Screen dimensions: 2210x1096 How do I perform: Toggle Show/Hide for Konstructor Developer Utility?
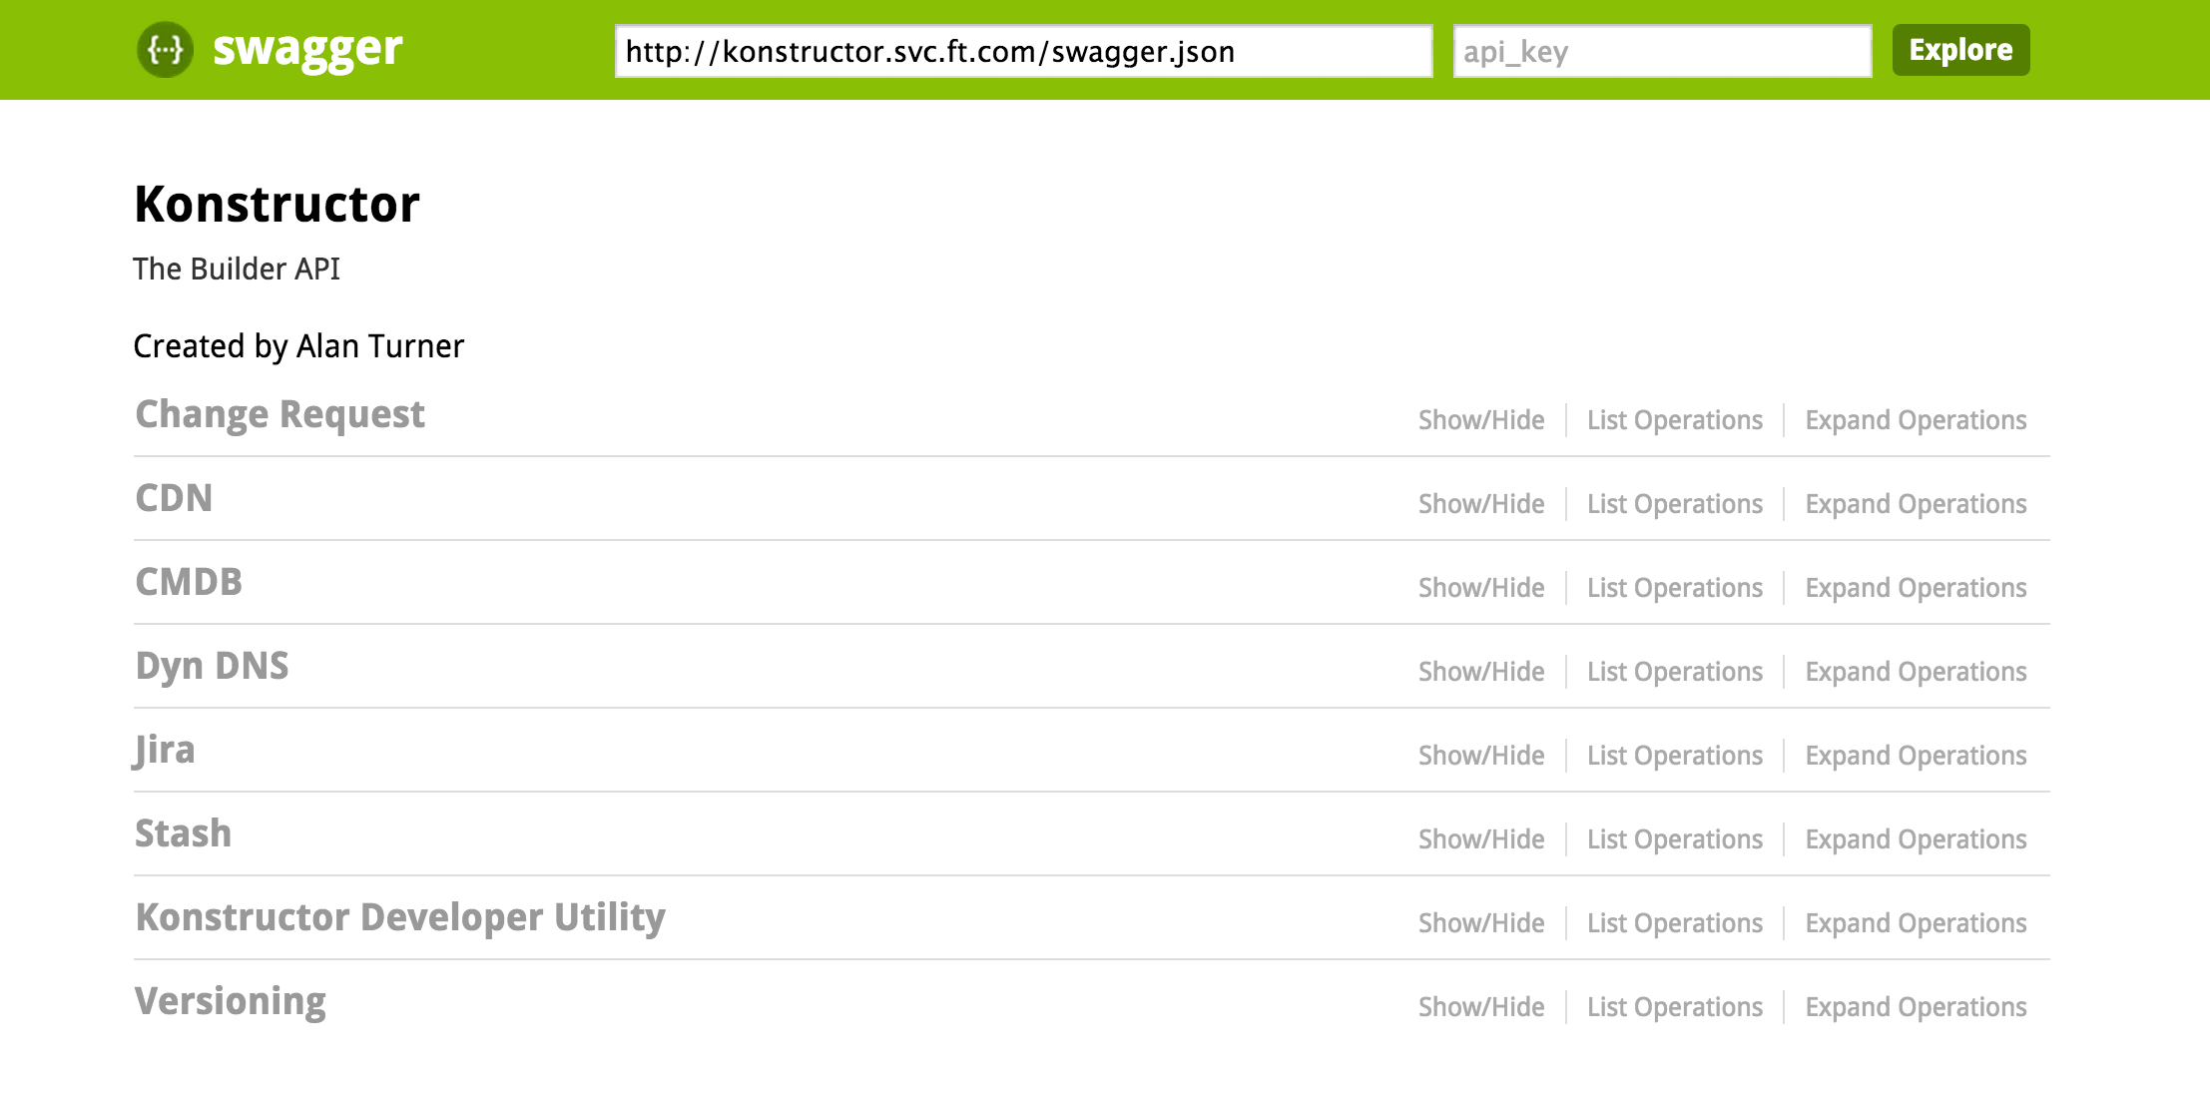point(1481,923)
